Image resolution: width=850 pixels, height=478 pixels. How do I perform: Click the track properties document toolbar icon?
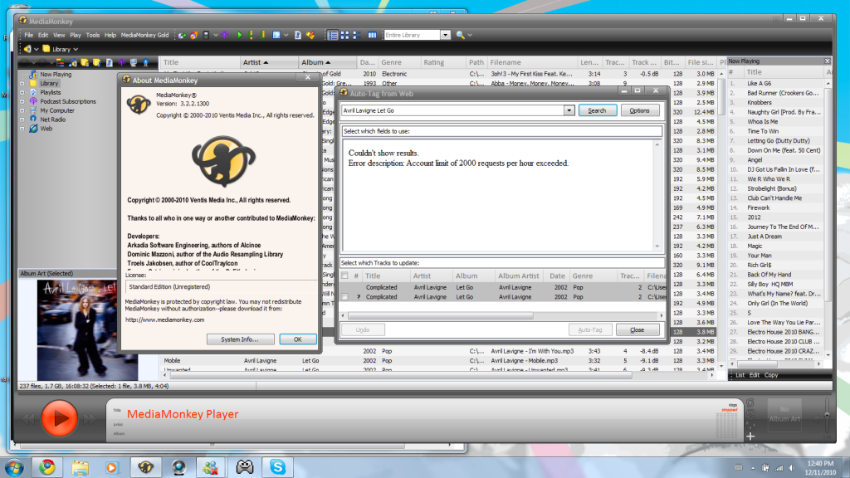click(298, 35)
